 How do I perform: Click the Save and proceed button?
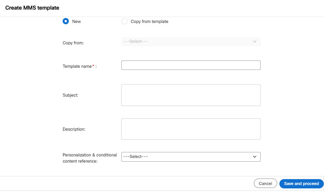click(x=301, y=183)
